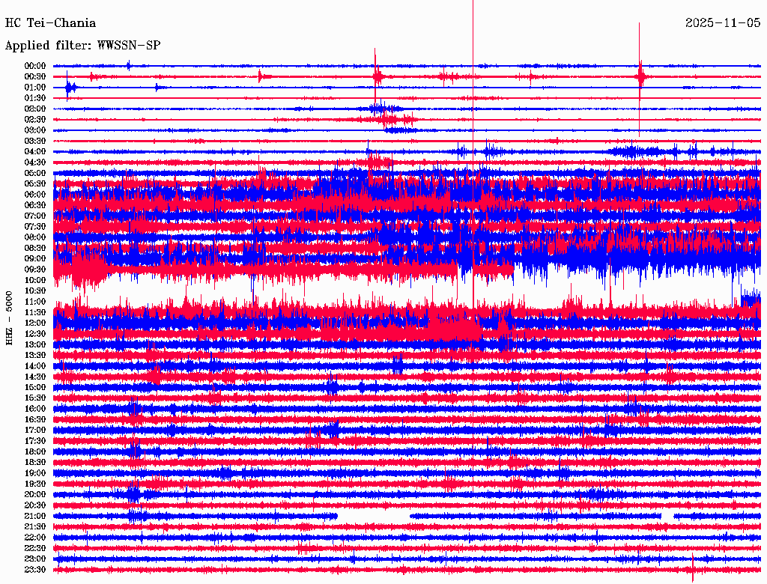
Task: Click the HHZ - 5000 axis label
Action: pos(9,318)
